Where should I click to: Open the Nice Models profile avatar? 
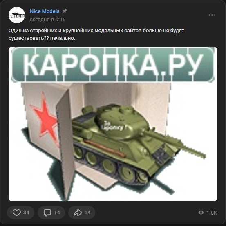pyautogui.click(x=17, y=15)
